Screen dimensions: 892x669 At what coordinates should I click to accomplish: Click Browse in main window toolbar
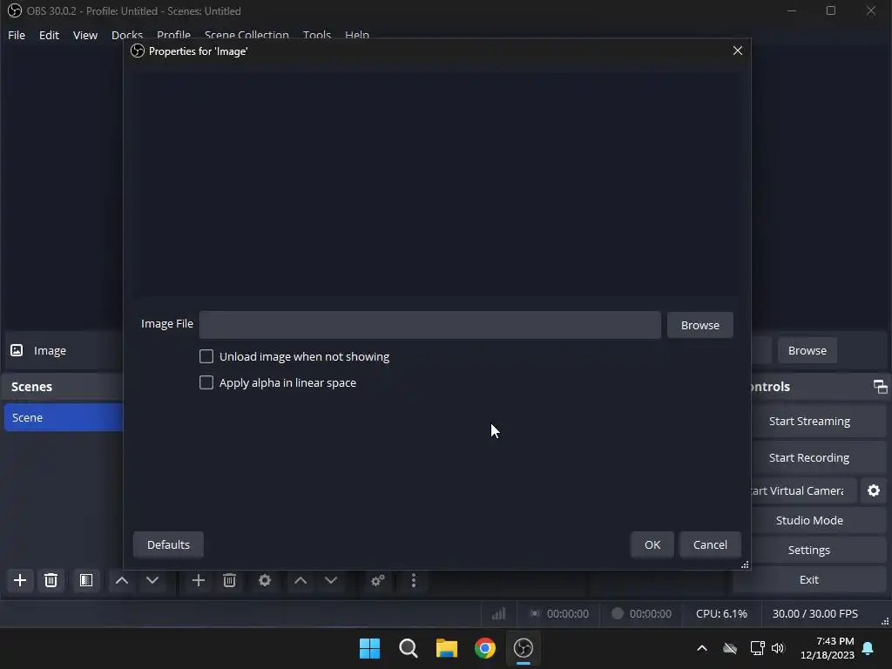pyautogui.click(x=808, y=350)
